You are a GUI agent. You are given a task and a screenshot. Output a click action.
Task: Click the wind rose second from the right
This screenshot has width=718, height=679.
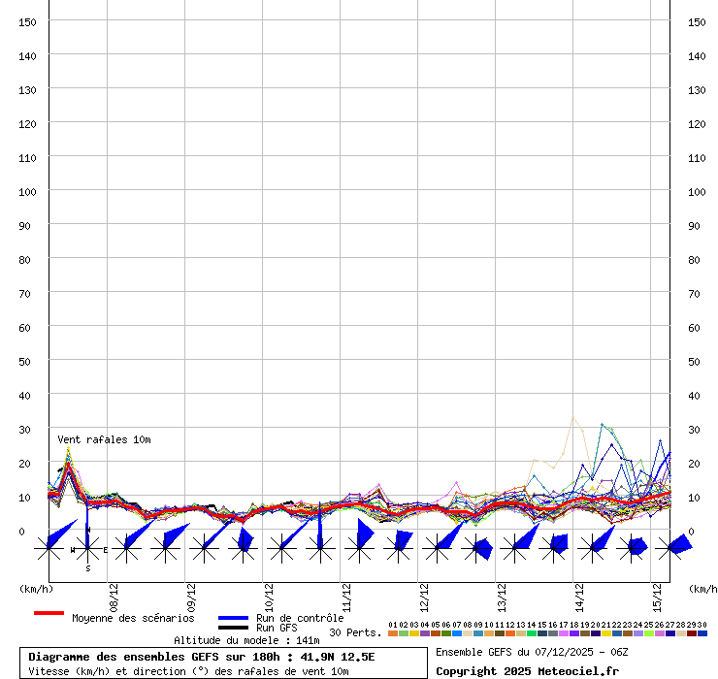point(632,549)
